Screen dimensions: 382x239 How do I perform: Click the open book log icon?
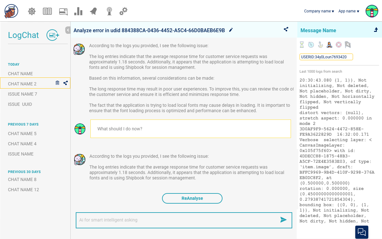(x=47, y=11)
